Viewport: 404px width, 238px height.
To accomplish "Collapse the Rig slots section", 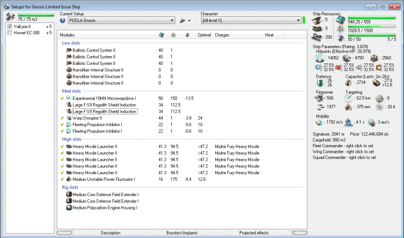I will (70, 187).
